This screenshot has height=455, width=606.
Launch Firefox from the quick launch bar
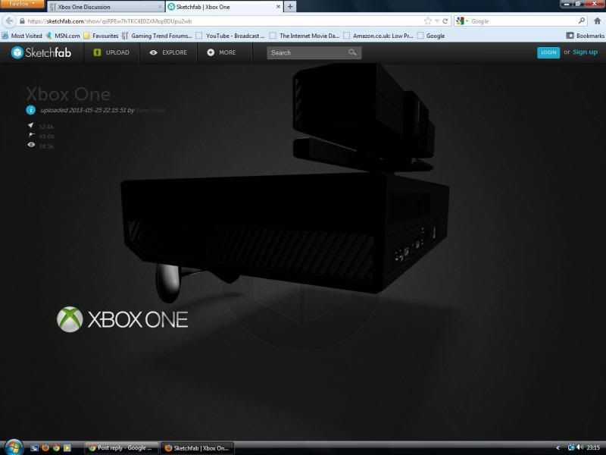pos(45,447)
